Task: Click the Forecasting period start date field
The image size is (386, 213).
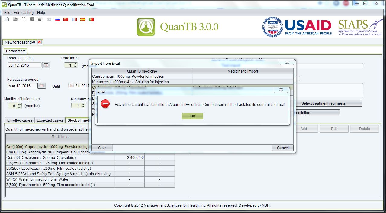Action: pyautogui.click(x=22, y=86)
